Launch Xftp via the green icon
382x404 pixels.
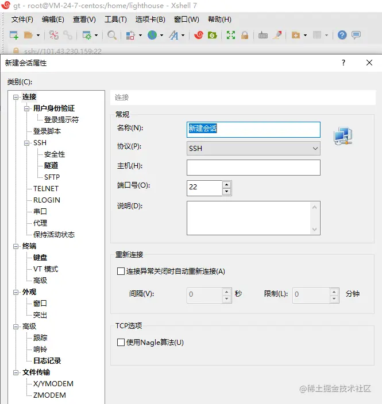(x=212, y=35)
